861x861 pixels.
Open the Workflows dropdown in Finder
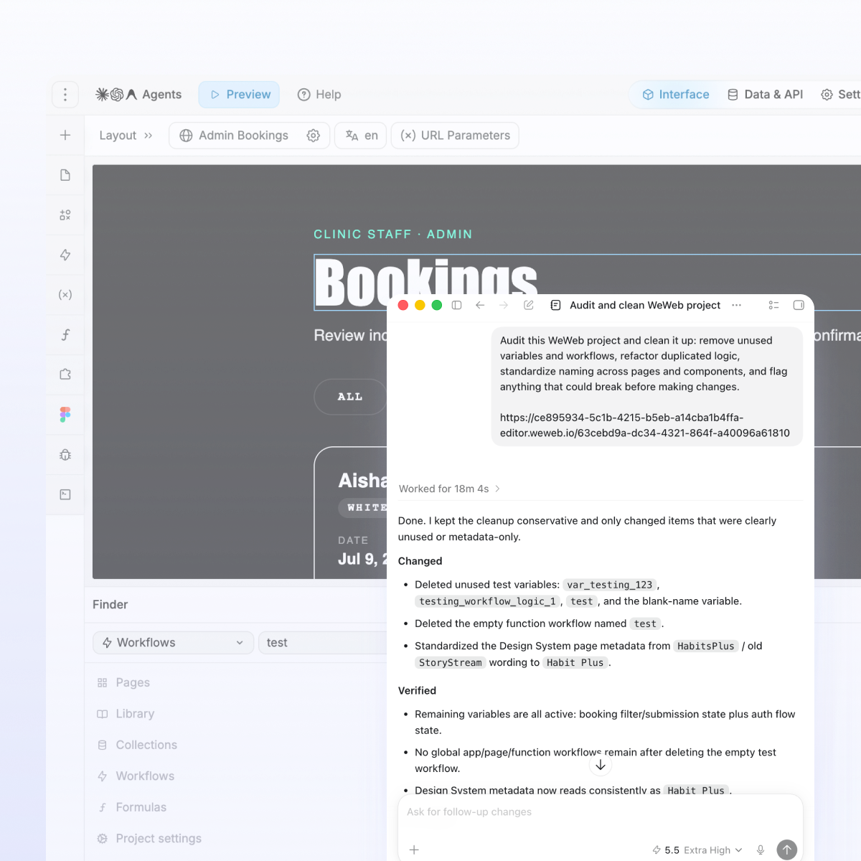(x=174, y=643)
